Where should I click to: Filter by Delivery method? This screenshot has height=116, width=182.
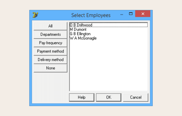point(50,60)
